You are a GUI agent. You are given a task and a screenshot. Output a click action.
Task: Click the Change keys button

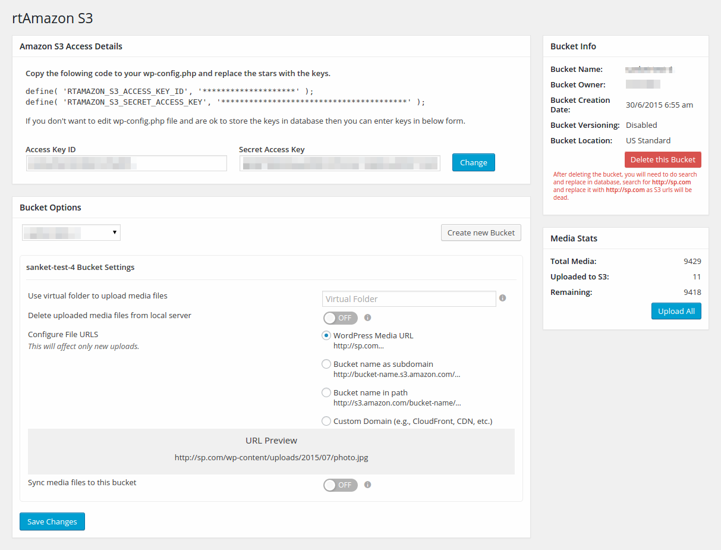tap(473, 162)
